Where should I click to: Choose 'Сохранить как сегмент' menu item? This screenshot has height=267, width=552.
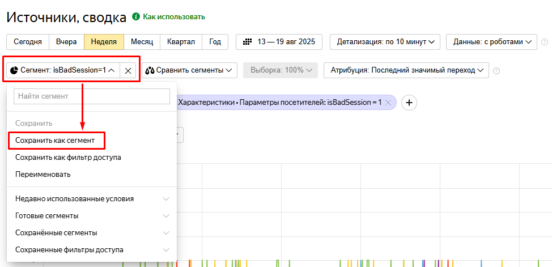click(x=59, y=140)
